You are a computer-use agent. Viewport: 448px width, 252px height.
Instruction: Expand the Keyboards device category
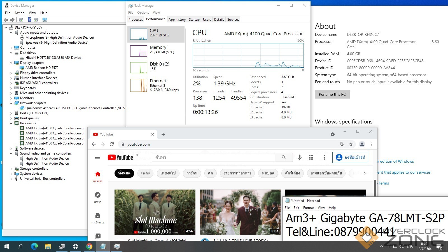[11, 88]
